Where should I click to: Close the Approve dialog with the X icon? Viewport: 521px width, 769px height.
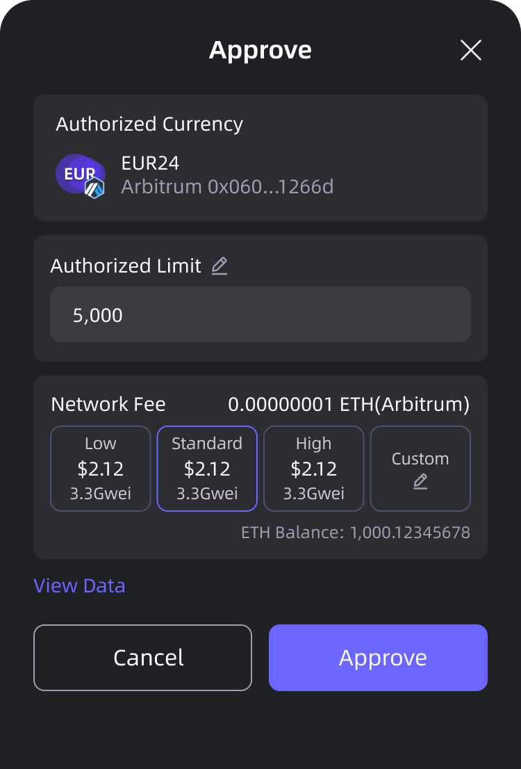coord(470,50)
